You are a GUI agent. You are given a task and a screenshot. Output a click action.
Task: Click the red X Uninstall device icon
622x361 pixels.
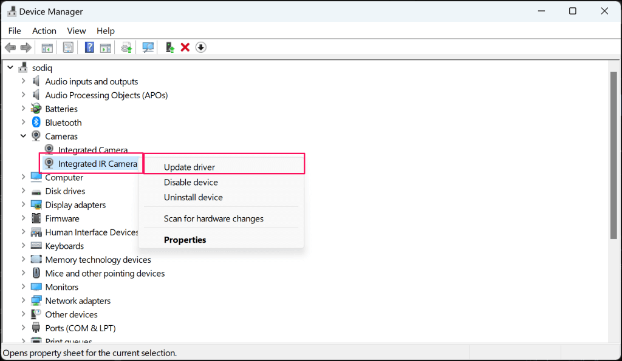click(x=185, y=47)
